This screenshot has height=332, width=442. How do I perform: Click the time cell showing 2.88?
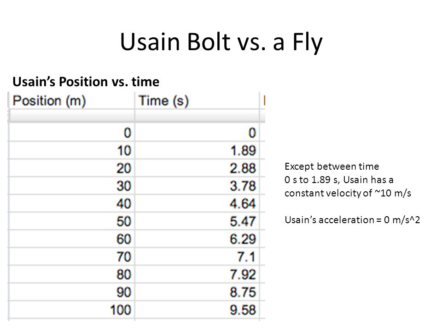pyautogui.click(x=197, y=168)
